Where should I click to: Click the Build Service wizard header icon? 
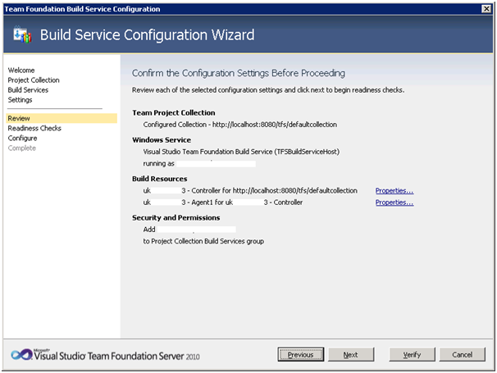(x=22, y=34)
